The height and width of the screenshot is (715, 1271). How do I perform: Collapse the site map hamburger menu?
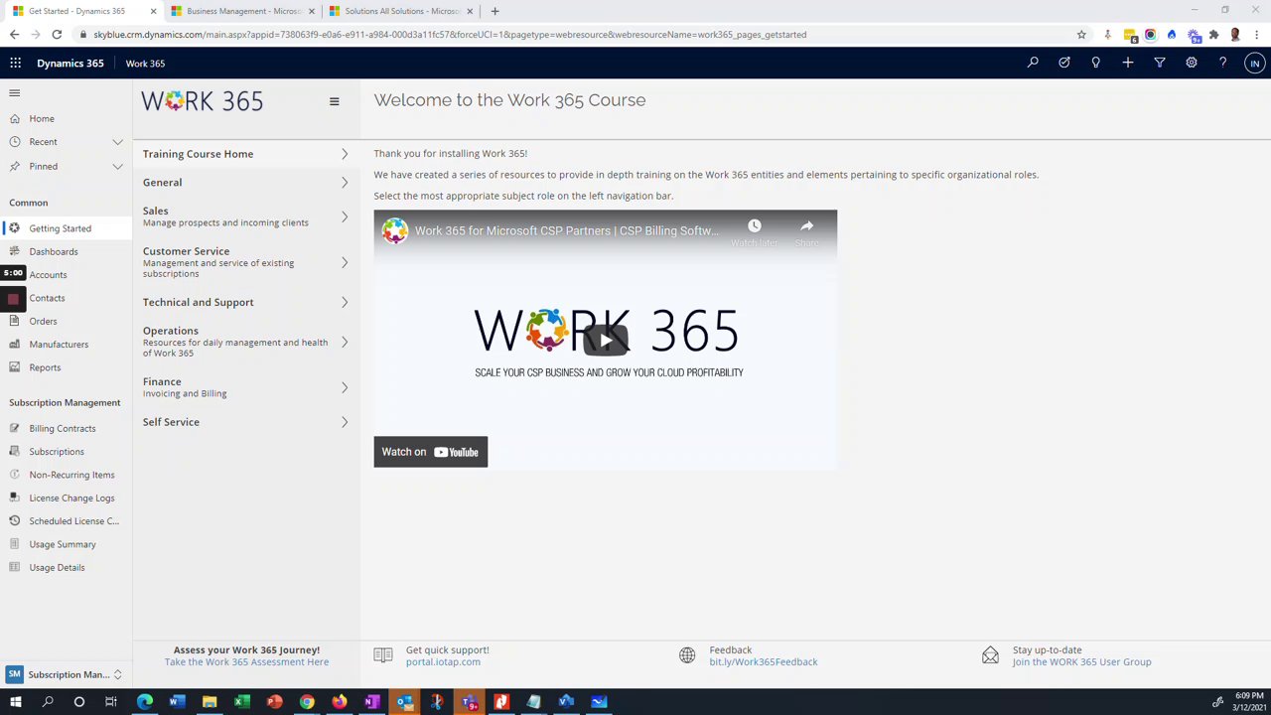tap(14, 93)
